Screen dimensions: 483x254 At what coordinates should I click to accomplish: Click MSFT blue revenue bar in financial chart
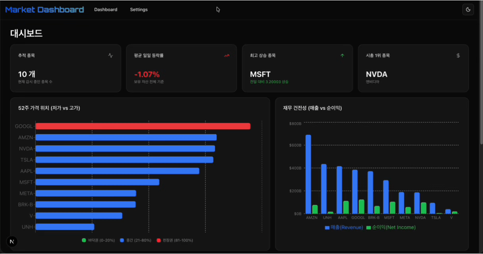pos(386,197)
